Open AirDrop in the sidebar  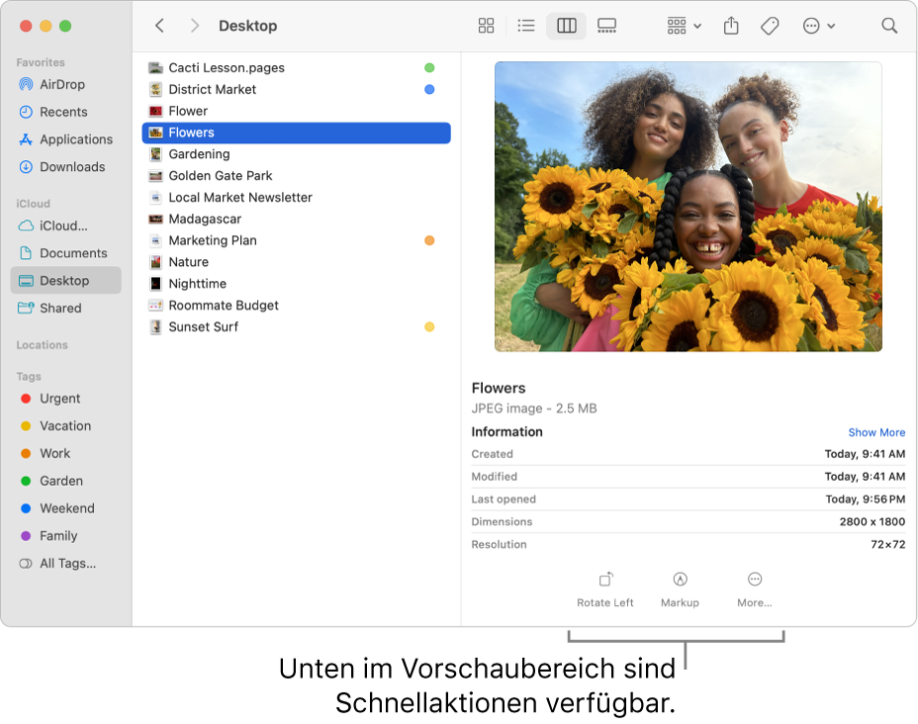pyautogui.click(x=65, y=84)
